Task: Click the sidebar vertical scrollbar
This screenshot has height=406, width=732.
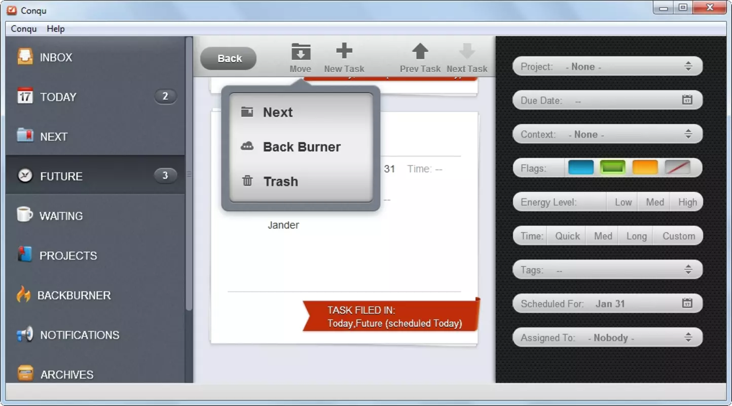Action: 189,174
